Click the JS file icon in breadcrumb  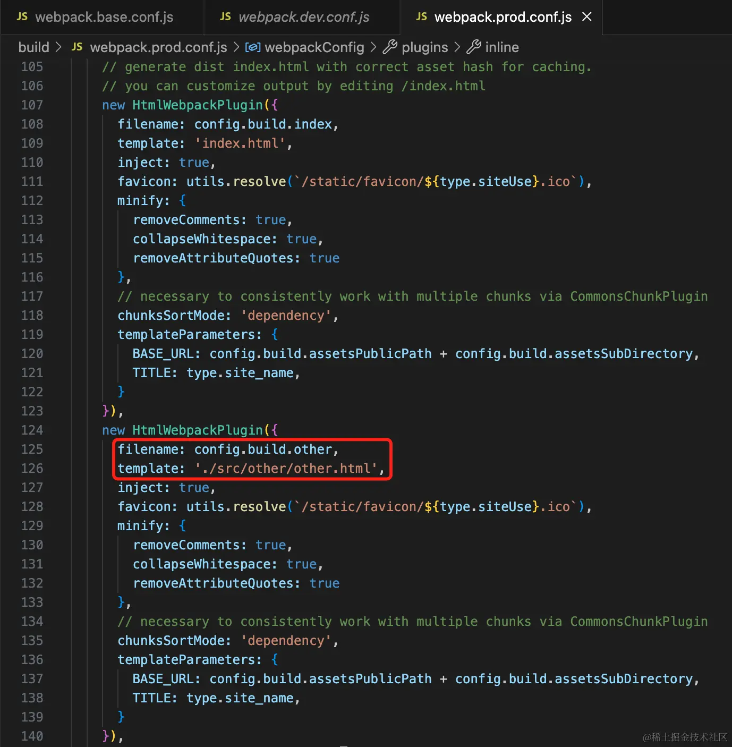pos(77,47)
